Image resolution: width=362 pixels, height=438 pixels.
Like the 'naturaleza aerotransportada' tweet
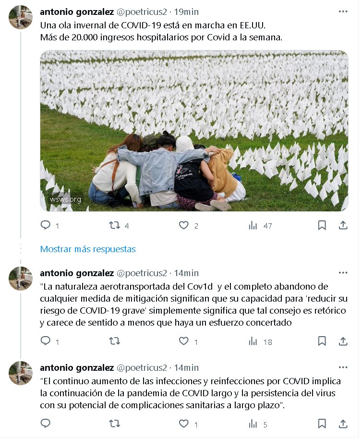pos(184,341)
